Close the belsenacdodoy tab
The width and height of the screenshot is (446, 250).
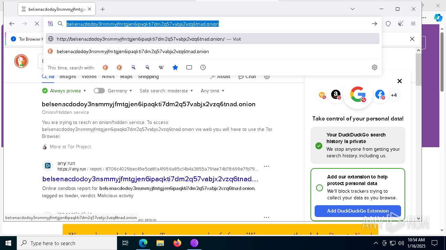[90, 9]
